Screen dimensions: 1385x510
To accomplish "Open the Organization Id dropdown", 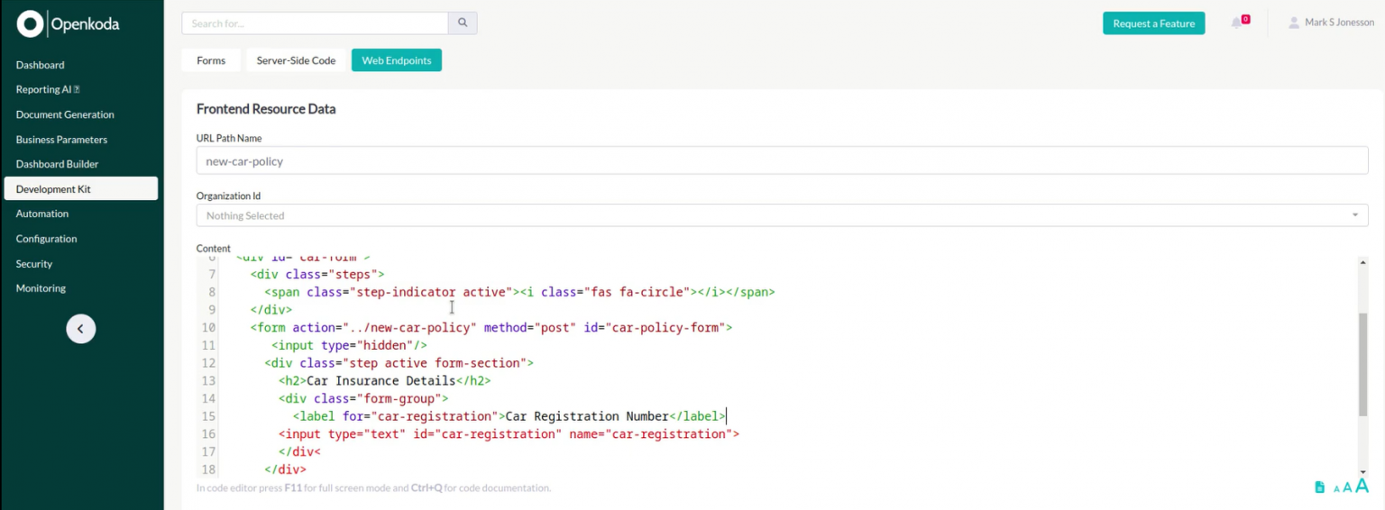I will coord(782,215).
